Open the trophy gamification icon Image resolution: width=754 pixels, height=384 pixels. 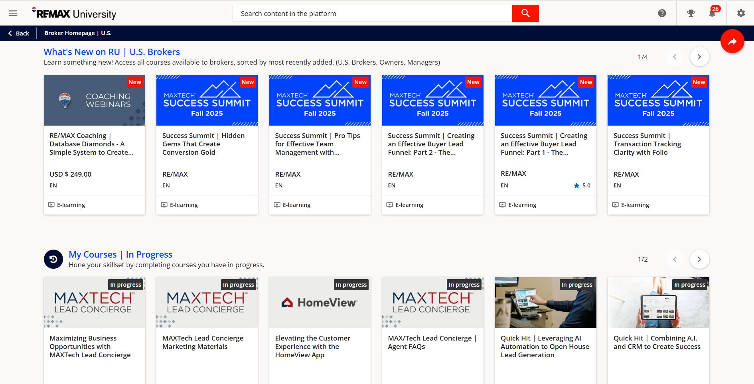click(691, 13)
